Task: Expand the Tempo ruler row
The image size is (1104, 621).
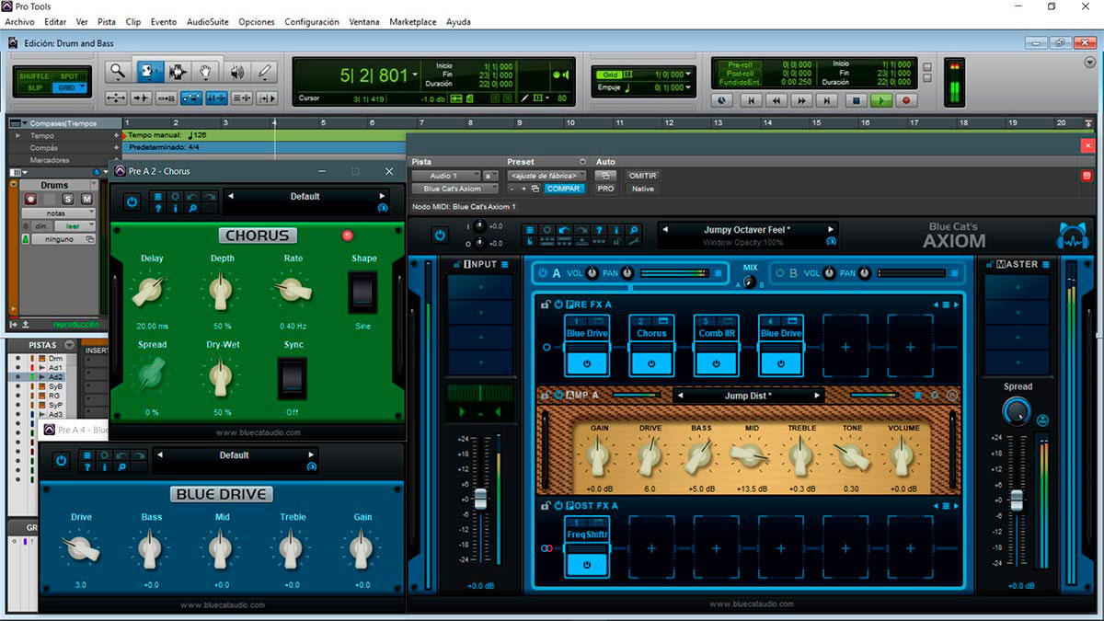Action: (18, 135)
